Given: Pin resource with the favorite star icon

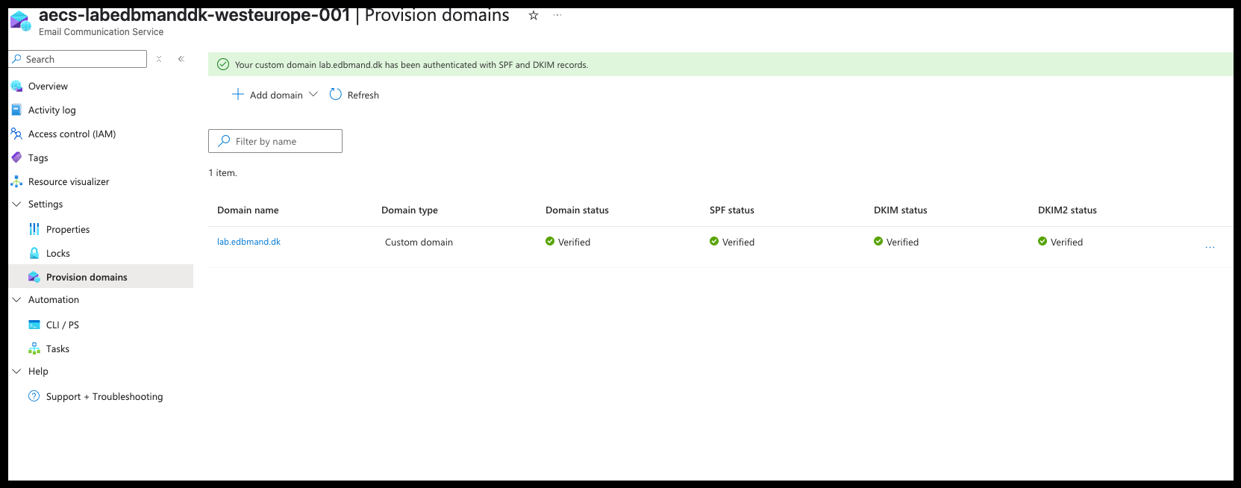Looking at the screenshot, I should (534, 15).
